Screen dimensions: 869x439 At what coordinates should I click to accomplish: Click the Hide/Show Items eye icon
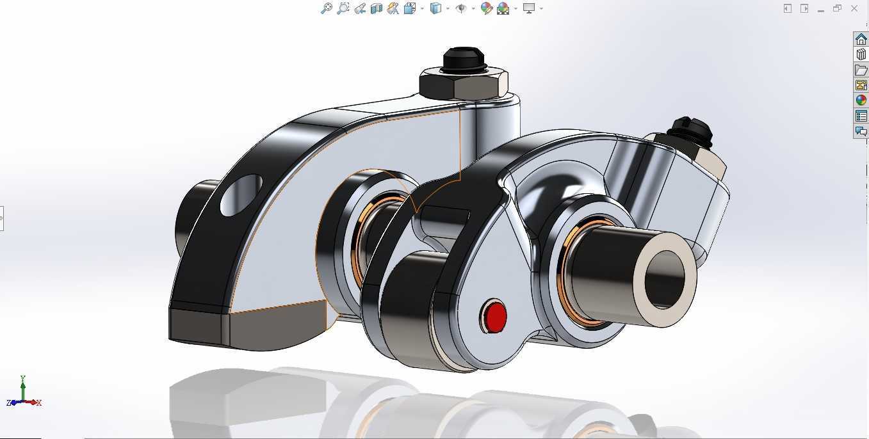tap(461, 8)
